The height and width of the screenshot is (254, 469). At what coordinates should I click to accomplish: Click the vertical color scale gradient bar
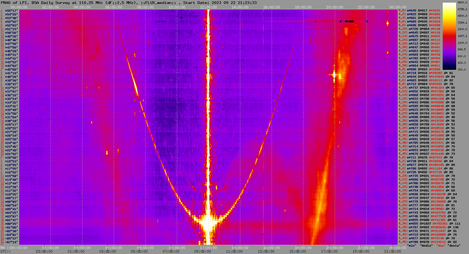point(449,36)
